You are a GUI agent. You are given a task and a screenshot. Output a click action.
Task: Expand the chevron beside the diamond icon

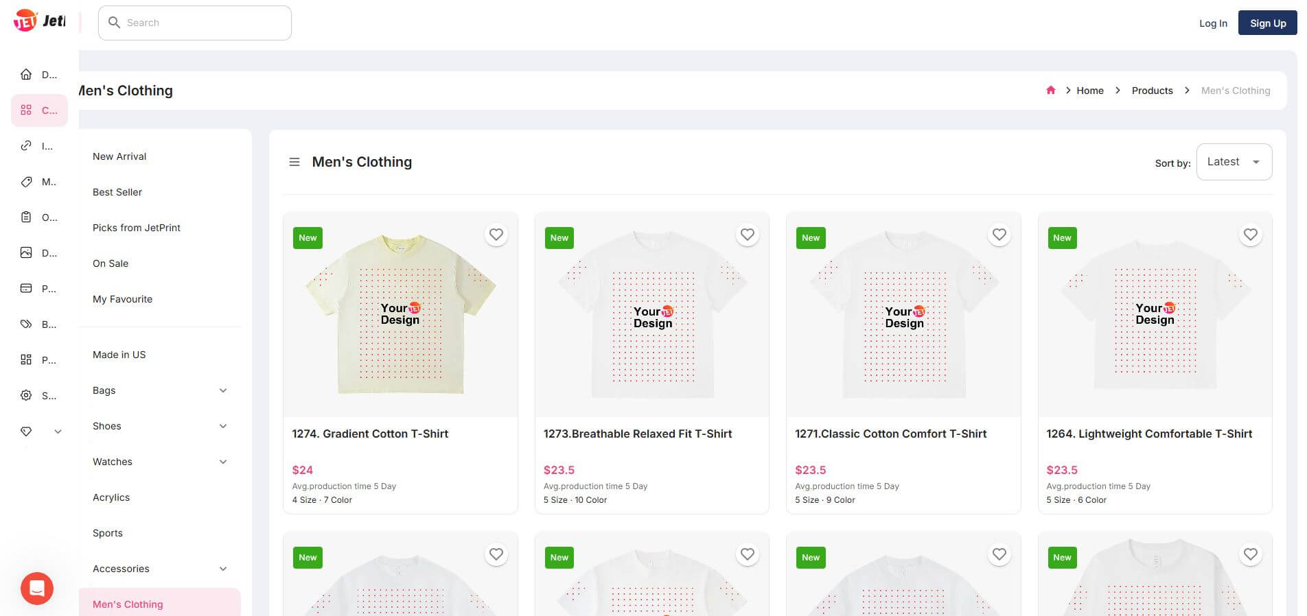[58, 431]
